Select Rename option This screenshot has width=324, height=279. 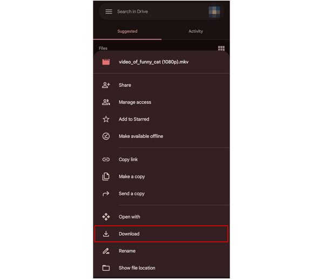[x=161, y=251]
